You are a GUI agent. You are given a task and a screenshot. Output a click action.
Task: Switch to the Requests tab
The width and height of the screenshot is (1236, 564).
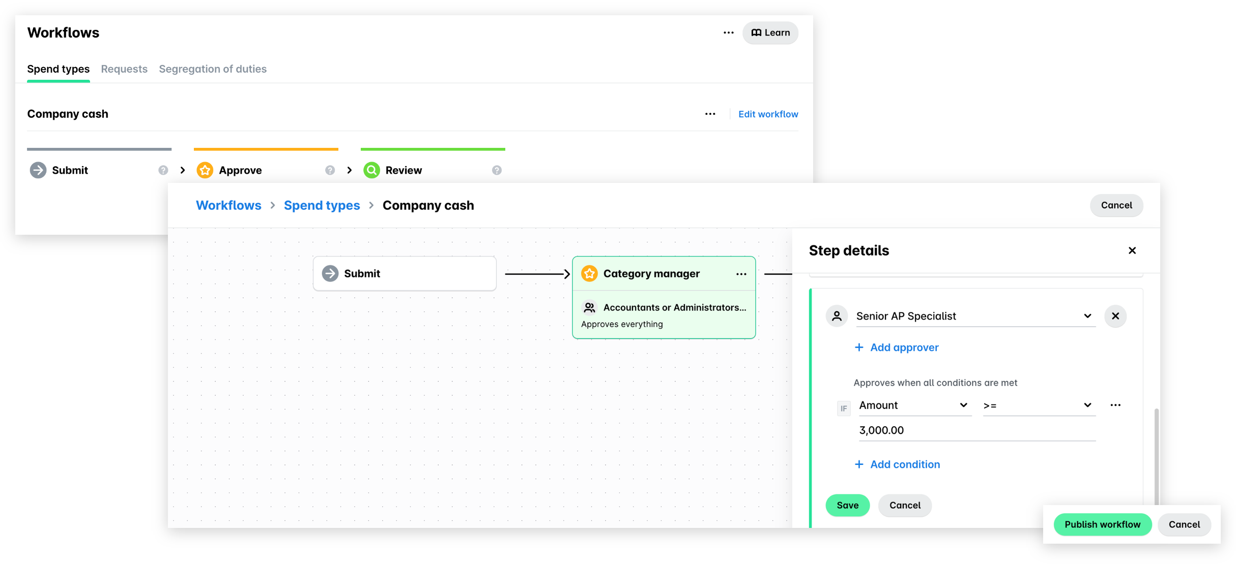pyautogui.click(x=124, y=69)
